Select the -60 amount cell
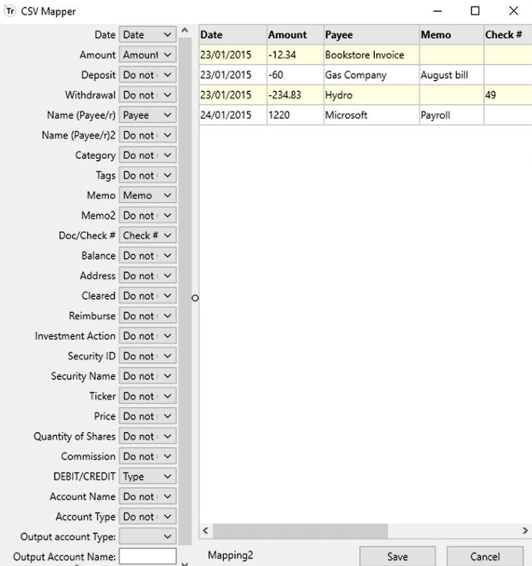This screenshot has width=532, height=566. tap(295, 74)
